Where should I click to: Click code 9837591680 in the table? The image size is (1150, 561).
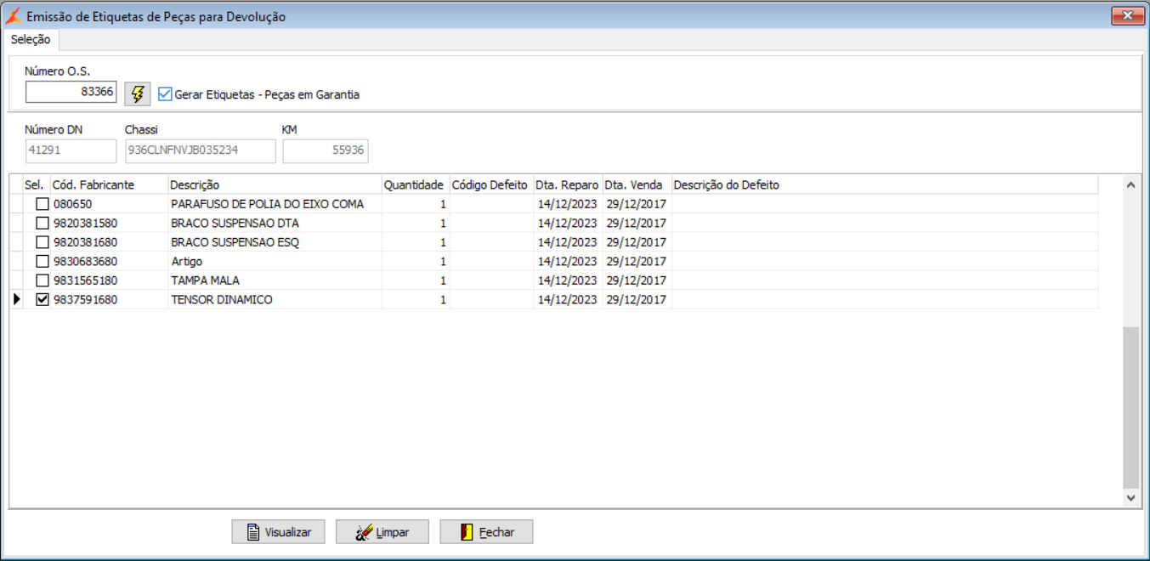(85, 299)
